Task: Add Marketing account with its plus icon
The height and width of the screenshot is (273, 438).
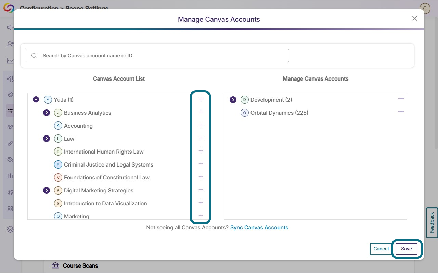Action: coord(201,216)
